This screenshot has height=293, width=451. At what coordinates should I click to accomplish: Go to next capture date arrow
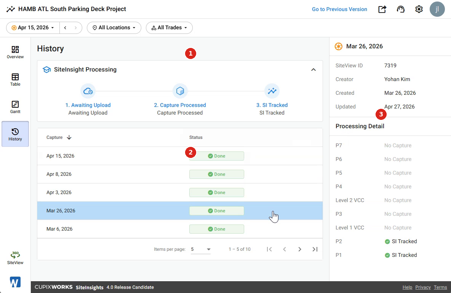tap(76, 27)
